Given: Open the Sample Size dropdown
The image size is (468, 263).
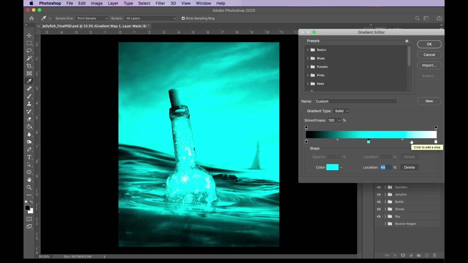Looking at the screenshot, I should [x=92, y=18].
